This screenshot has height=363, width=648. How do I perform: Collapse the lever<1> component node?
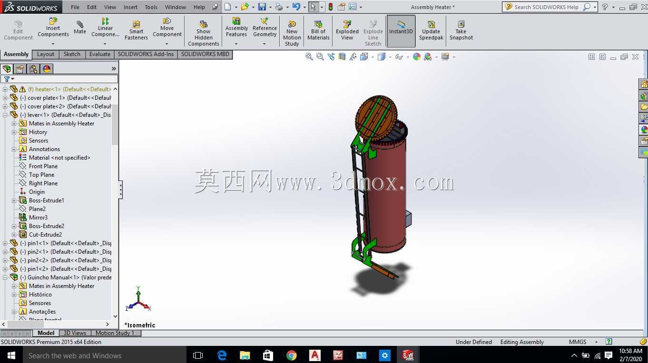[5, 115]
